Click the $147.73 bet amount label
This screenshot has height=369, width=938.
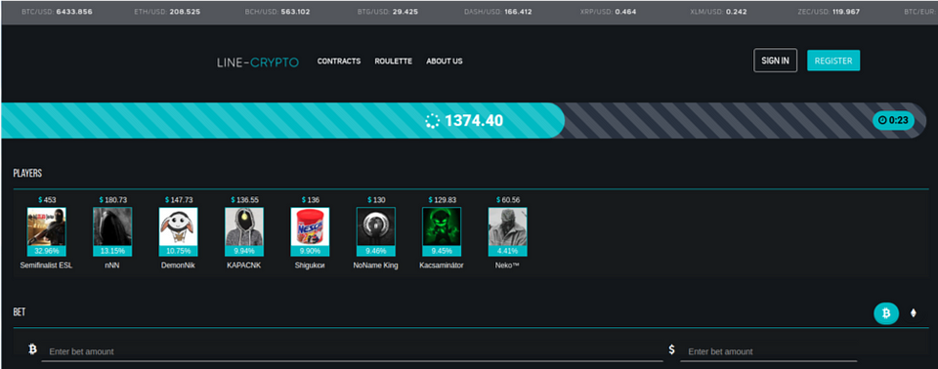178,200
